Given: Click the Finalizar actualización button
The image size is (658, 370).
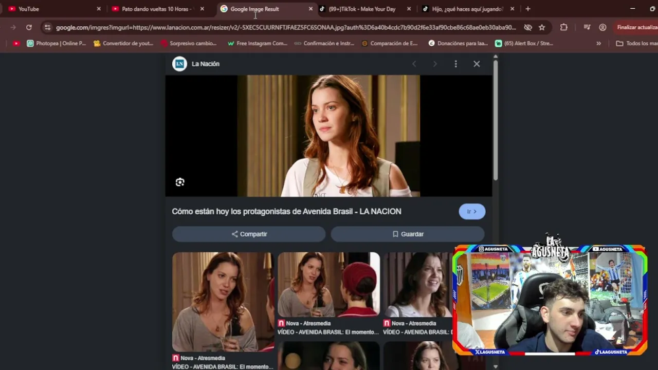Looking at the screenshot, I should coord(637,27).
